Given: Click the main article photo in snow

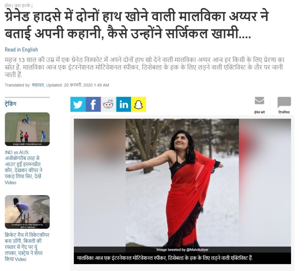Looking at the screenshot, I should click(182, 183).
